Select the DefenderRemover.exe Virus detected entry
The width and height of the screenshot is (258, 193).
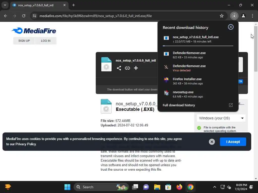click(x=198, y=68)
